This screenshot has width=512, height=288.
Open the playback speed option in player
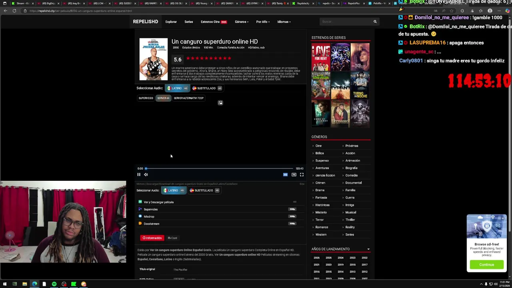click(x=294, y=174)
